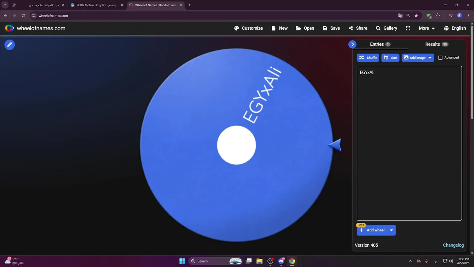Open the Chrome three-dot menu
This screenshot has width=474, height=267.
tap(468, 16)
